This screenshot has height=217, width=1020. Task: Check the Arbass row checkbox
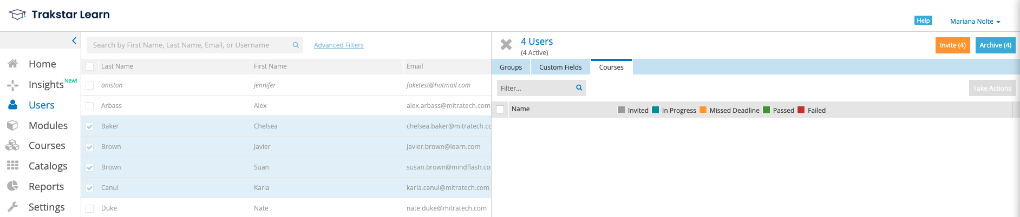point(90,106)
